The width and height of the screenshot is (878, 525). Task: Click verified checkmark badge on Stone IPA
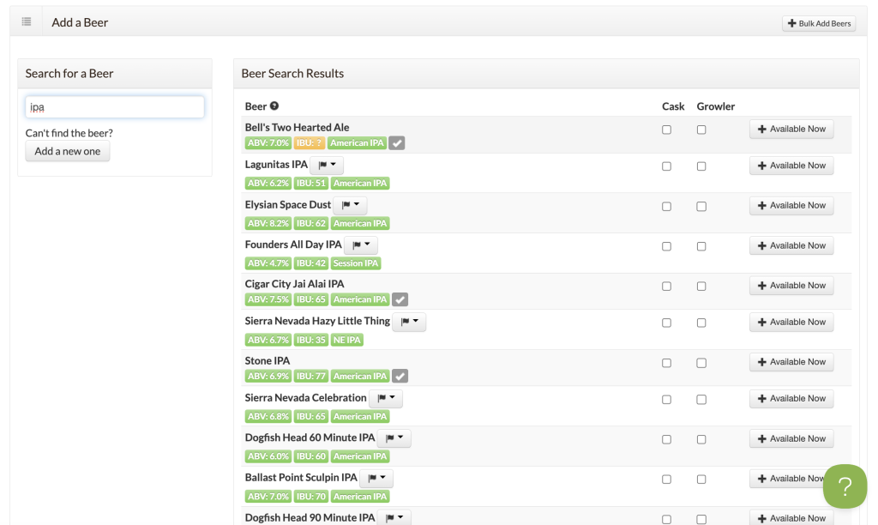[x=400, y=376]
